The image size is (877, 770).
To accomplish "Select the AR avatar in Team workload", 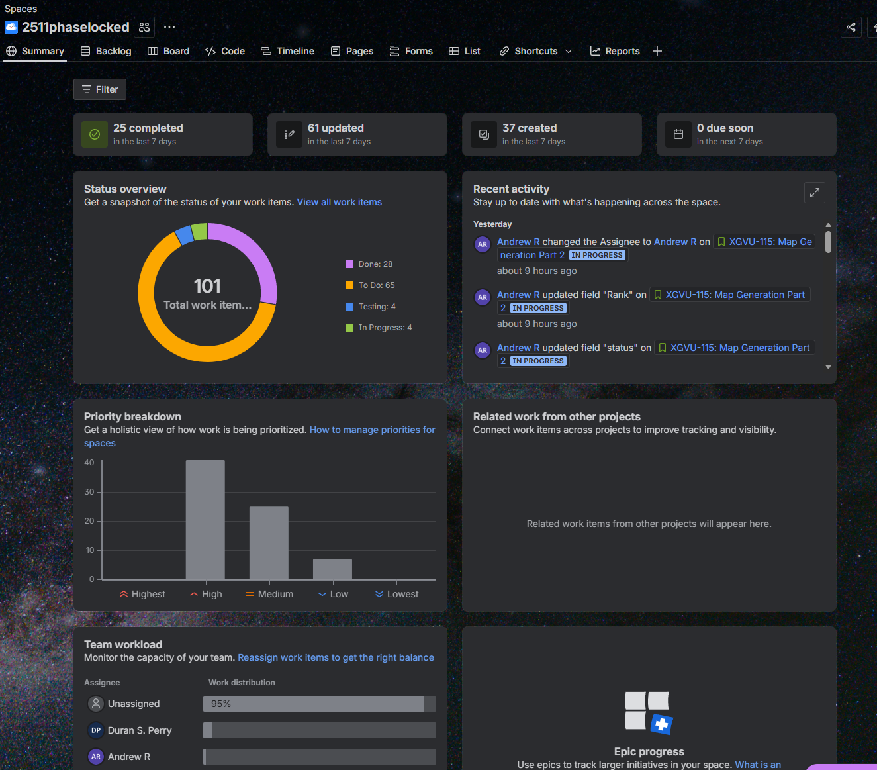I will coord(96,757).
